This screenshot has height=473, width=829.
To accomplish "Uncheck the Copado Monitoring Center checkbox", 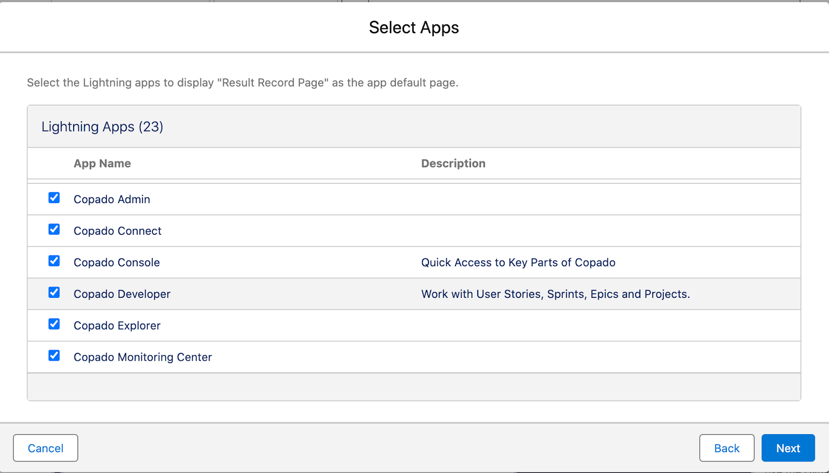I will coord(54,356).
